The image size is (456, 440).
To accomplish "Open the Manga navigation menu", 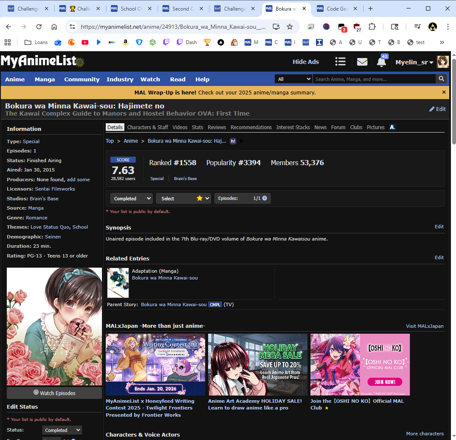I will 45,79.
